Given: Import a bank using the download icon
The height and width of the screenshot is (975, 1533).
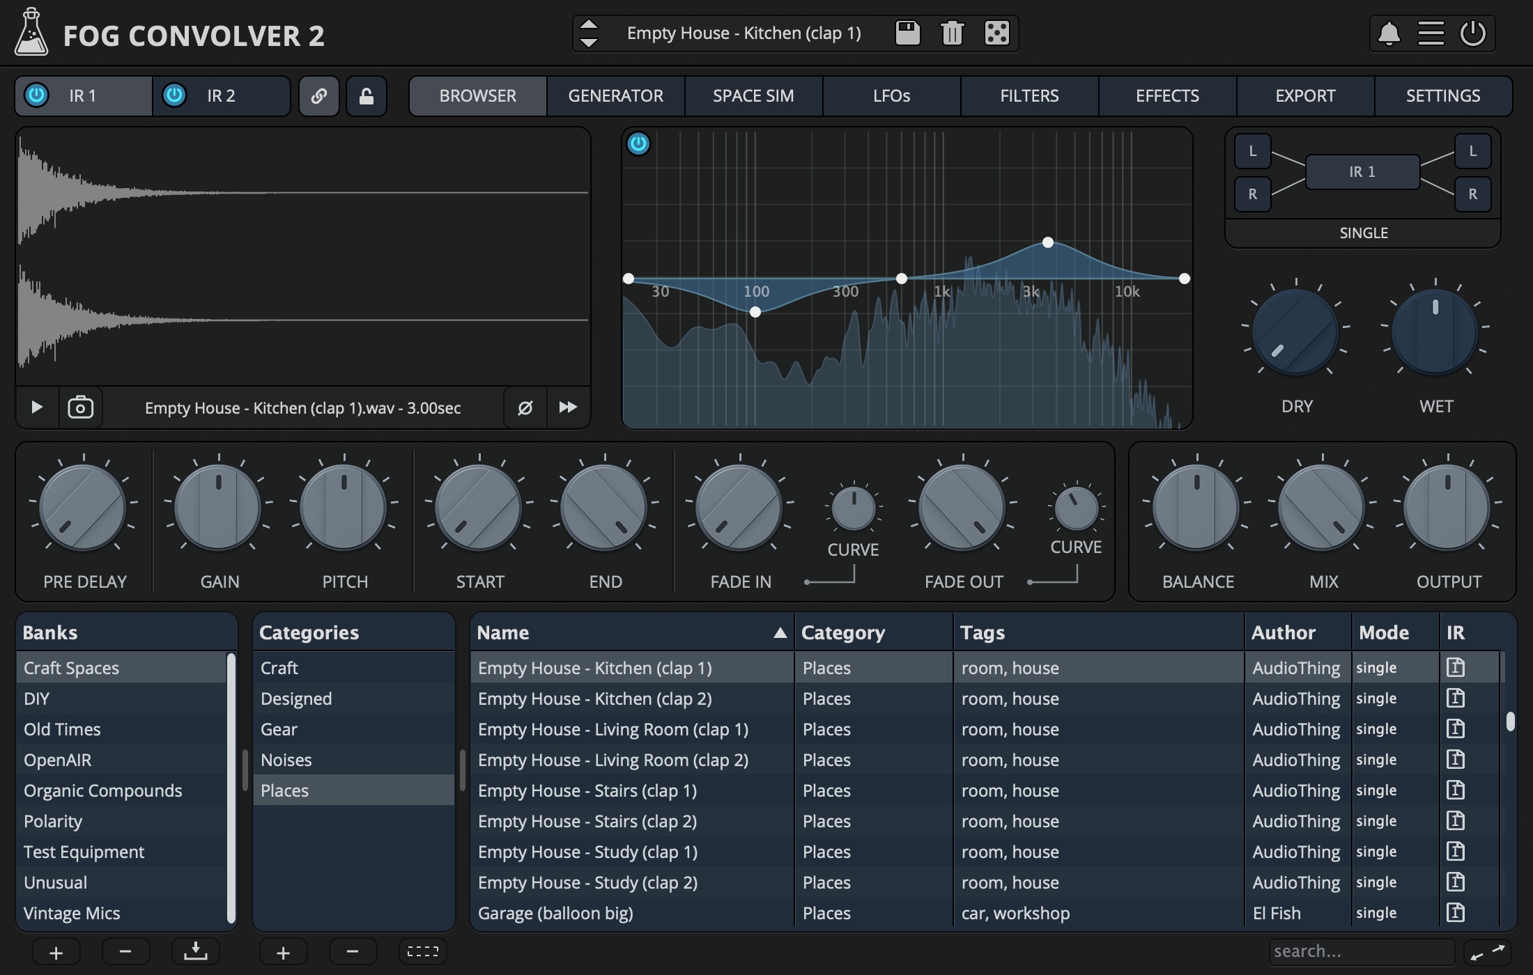Looking at the screenshot, I should click(x=196, y=951).
